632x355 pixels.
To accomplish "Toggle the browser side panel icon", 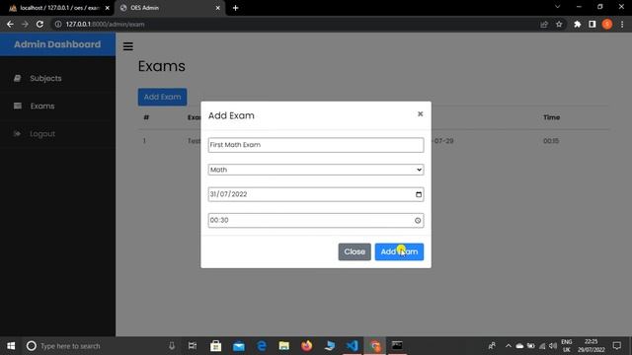I will pos(592,24).
